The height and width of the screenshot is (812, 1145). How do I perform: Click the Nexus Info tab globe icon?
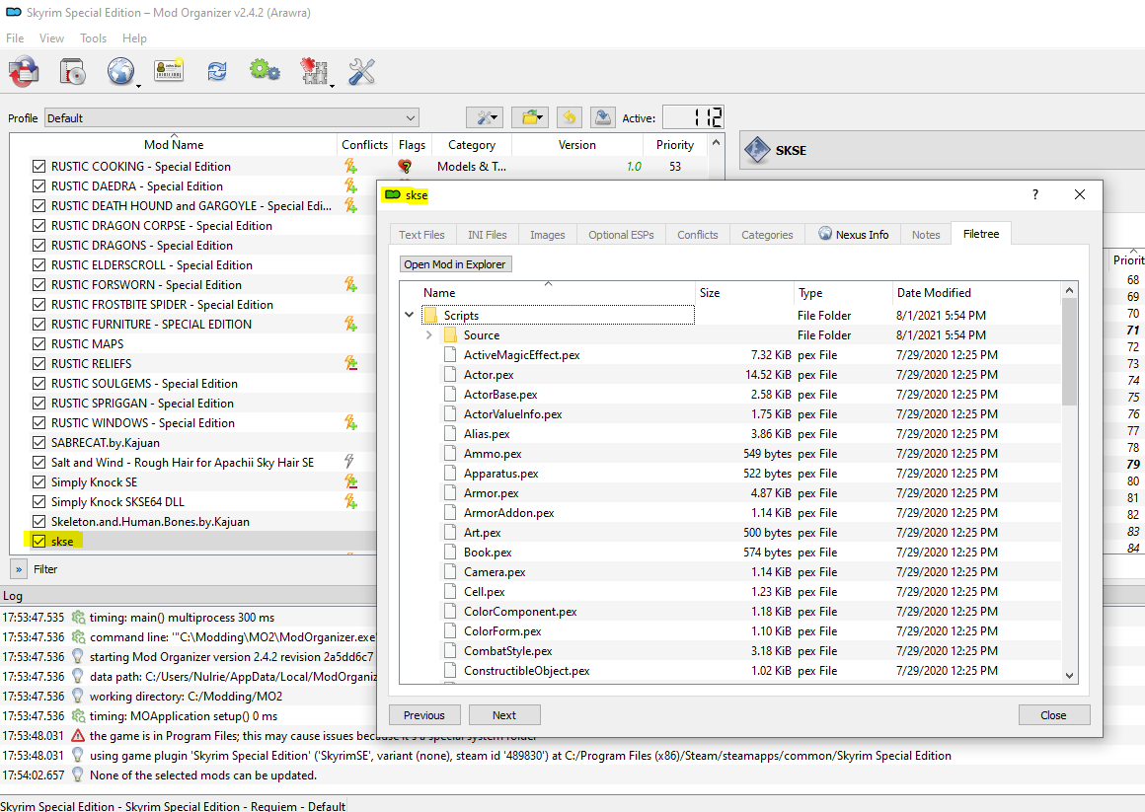pos(825,234)
